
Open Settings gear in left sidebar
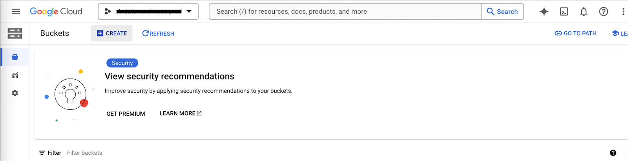click(x=15, y=93)
